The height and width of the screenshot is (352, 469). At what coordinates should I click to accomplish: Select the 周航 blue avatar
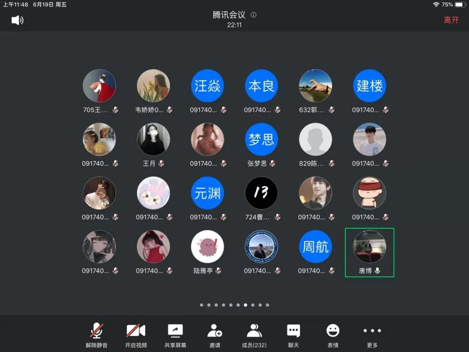(315, 246)
